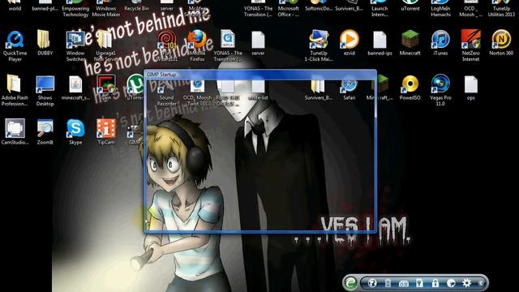Open the YONAS file with the QuickTime document icon

[x=227, y=40]
